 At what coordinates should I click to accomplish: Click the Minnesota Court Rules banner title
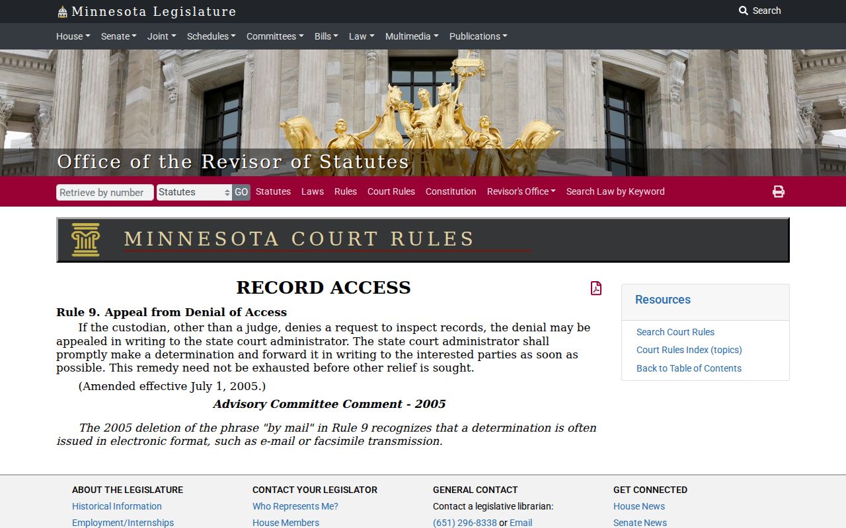click(299, 239)
